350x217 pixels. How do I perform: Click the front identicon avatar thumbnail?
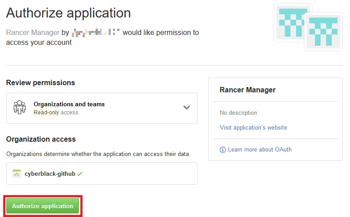click(x=323, y=32)
